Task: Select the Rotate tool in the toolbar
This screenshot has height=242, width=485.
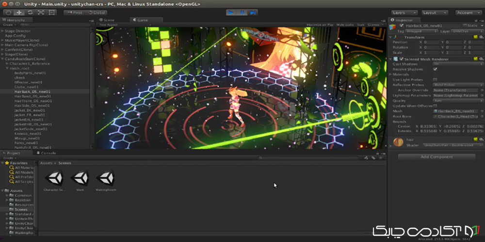Action: [30, 13]
